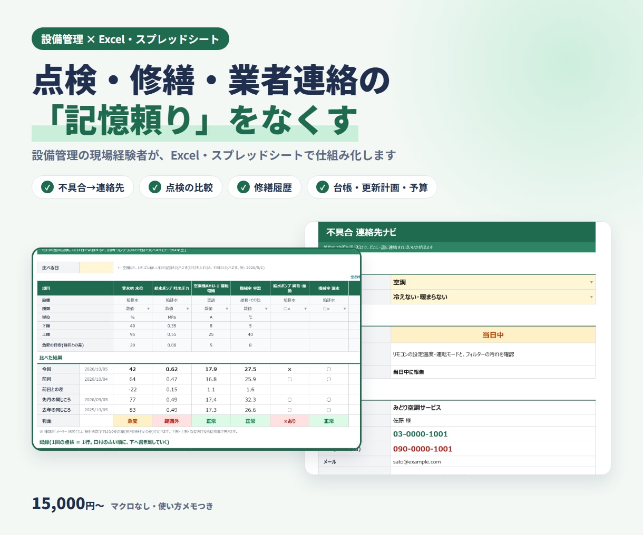Click the 不具合 連絡先ナビ sheet title

point(361,232)
